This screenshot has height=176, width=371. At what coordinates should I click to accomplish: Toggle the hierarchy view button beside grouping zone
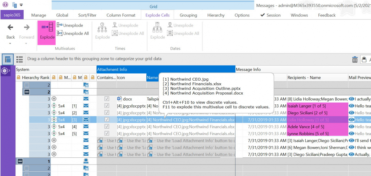[x=8, y=59]
